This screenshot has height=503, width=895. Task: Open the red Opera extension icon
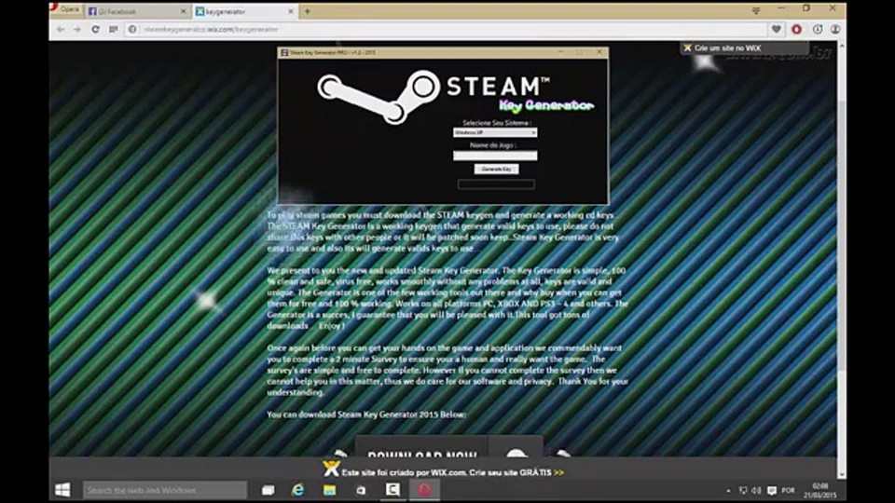coord(796,29)
